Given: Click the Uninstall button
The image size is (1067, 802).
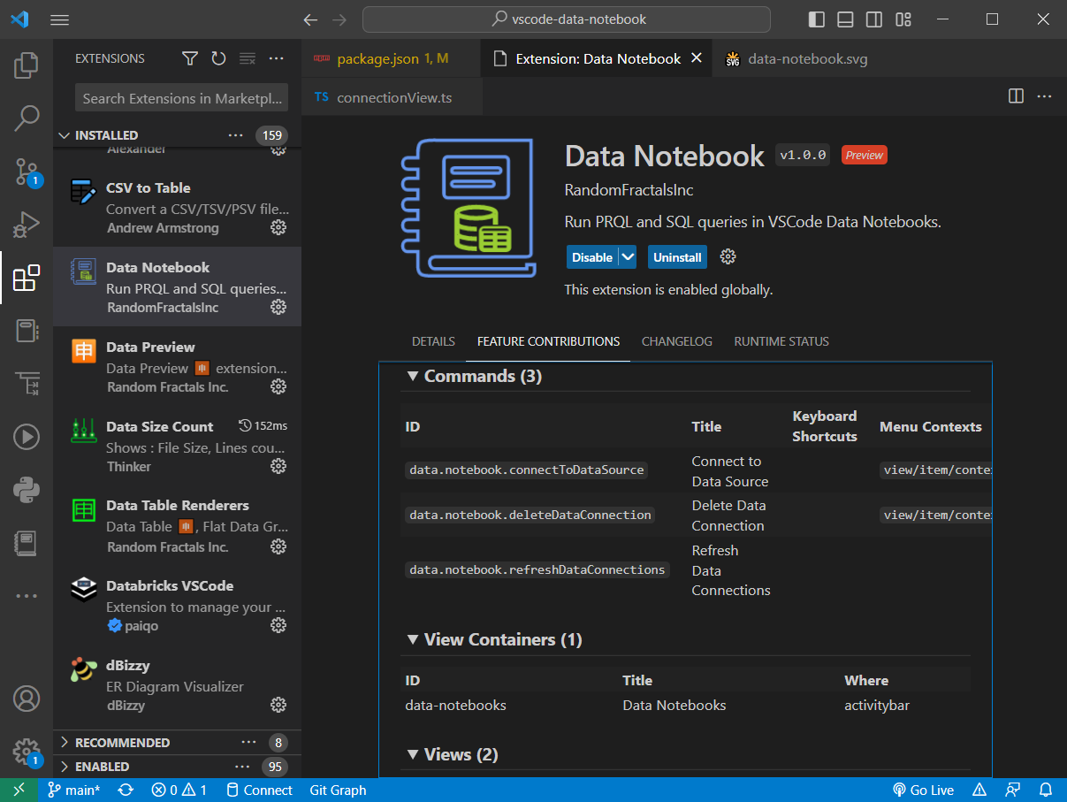Looking at the screenshot, I should [677, 257].
